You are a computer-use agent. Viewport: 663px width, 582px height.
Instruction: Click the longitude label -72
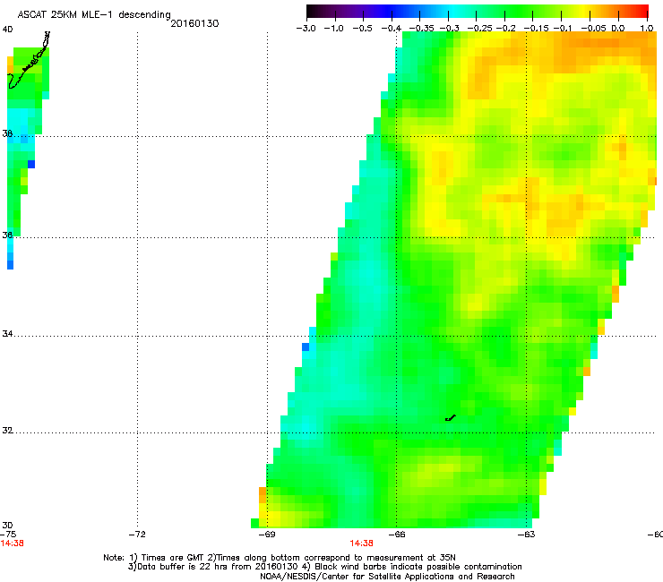click(137, 535)
